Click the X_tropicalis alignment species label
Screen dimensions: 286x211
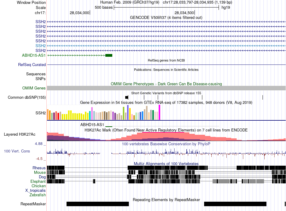pyautogui.click(x=36, y=191)
